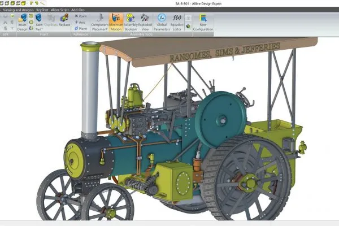Toggle Minimum Motion mode
Viewport: 339px width, 226px height.
tap(116, 22)
